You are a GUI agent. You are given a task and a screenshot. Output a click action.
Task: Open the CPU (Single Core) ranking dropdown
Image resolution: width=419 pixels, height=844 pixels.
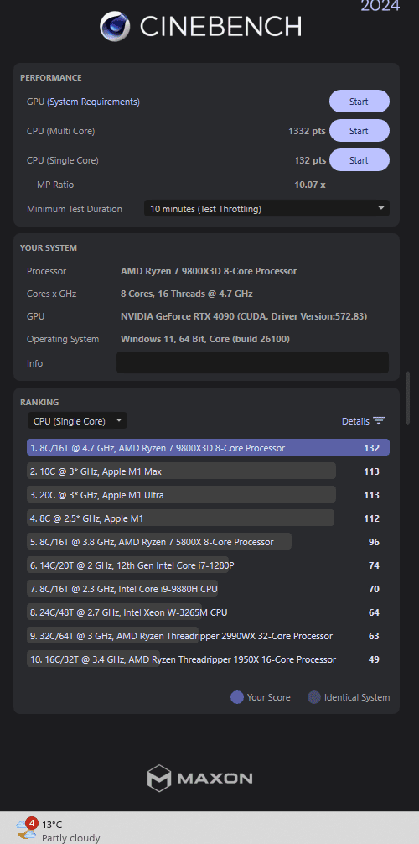(x=77, y=421)
